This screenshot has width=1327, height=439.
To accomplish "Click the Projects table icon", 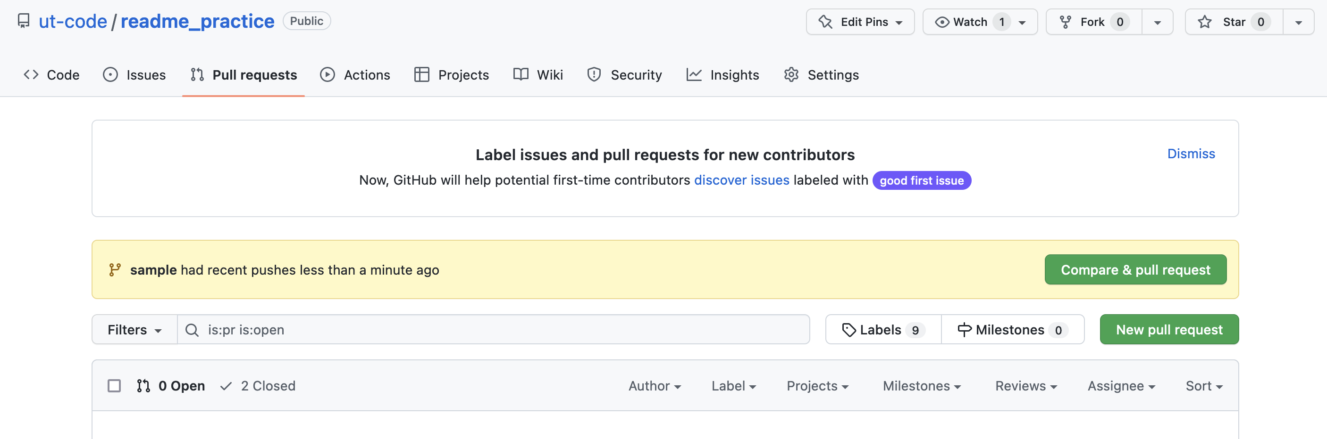I will pos(421,74).
